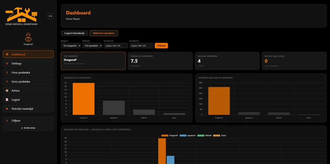The height and width of the screenshot is (164, 330).
Task: Click the Primeni button
Action: (x=161, y=46)
